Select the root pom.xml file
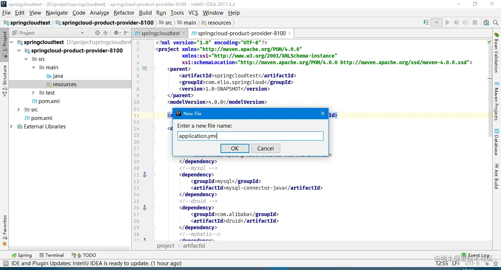 [x=39, y=118]
